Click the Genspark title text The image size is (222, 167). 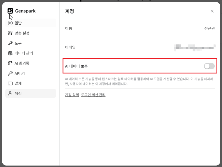tap(25, 11)
